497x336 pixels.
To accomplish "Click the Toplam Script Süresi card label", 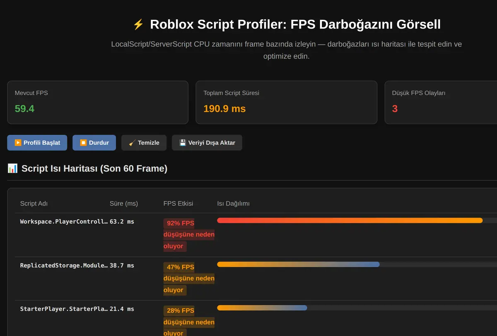I will click(231, 93).
